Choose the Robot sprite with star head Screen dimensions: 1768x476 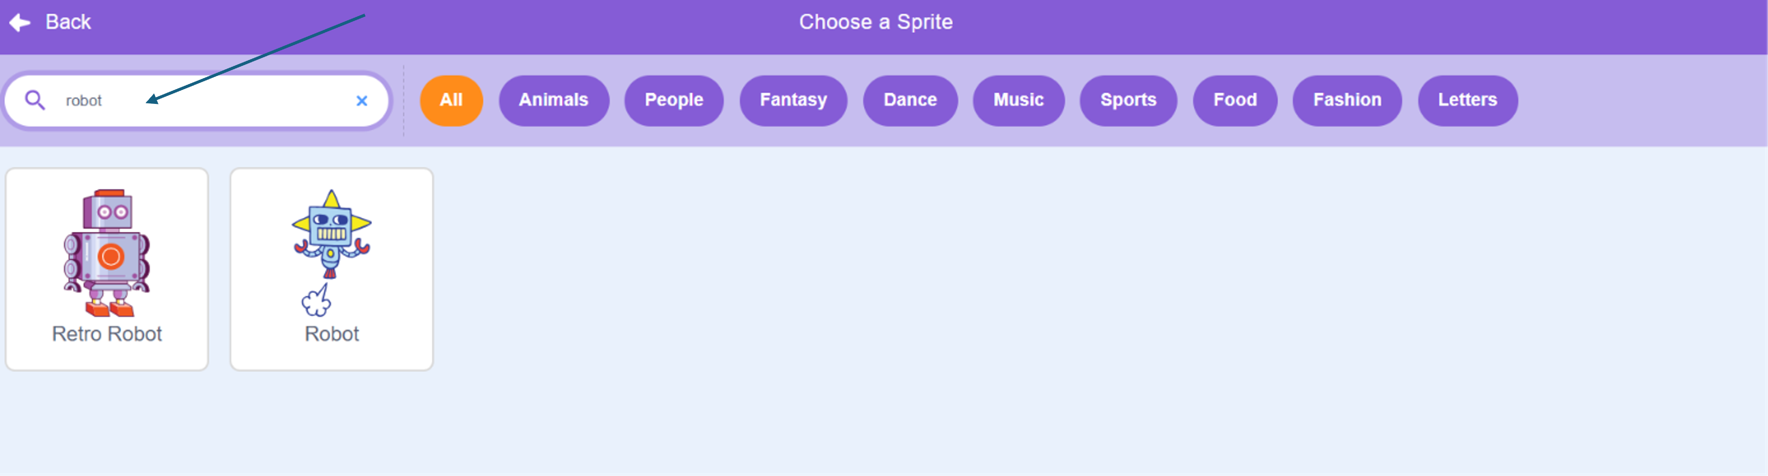point(332,253)
